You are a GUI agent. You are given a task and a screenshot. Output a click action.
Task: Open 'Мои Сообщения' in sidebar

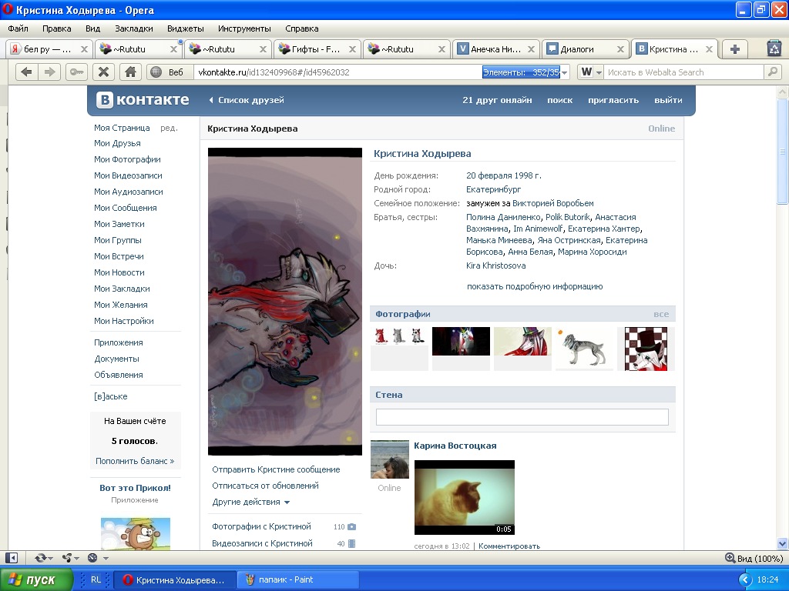point(126,208)
